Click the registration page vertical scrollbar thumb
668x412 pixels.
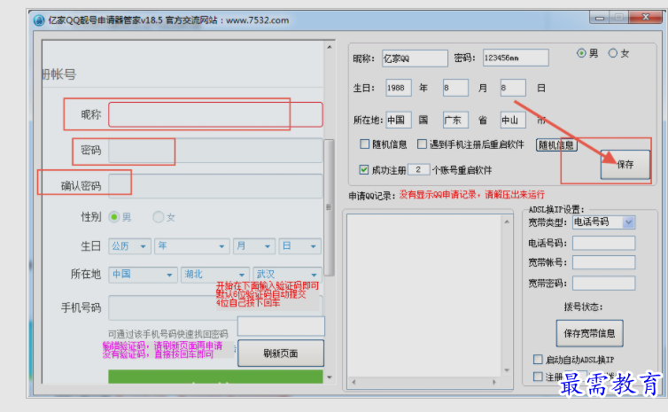(x=329, y=207)
